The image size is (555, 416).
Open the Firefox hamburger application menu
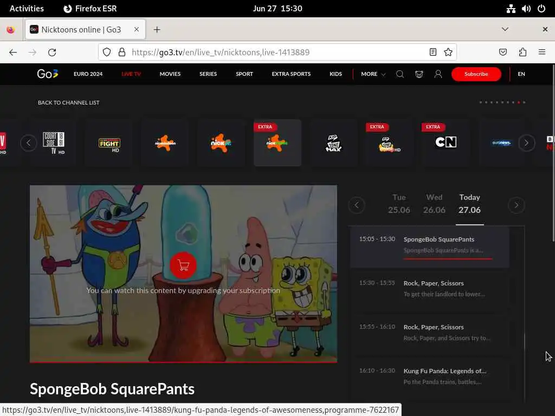(x=542, y=53)
